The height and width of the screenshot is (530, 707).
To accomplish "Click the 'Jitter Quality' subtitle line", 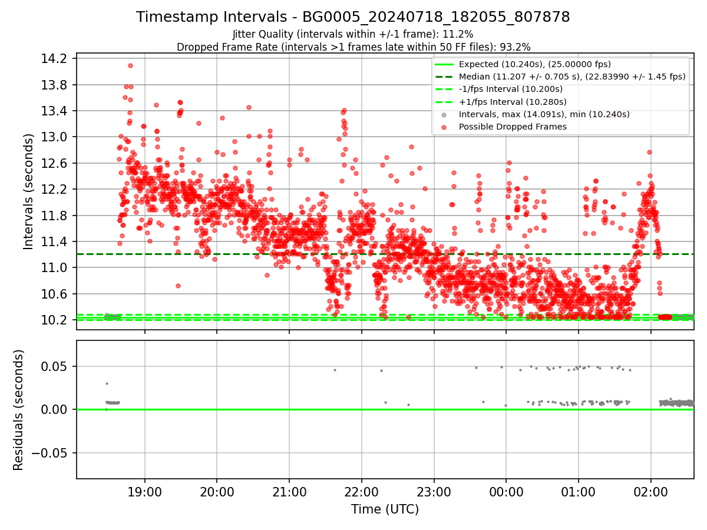I will (x=353, y=34).
